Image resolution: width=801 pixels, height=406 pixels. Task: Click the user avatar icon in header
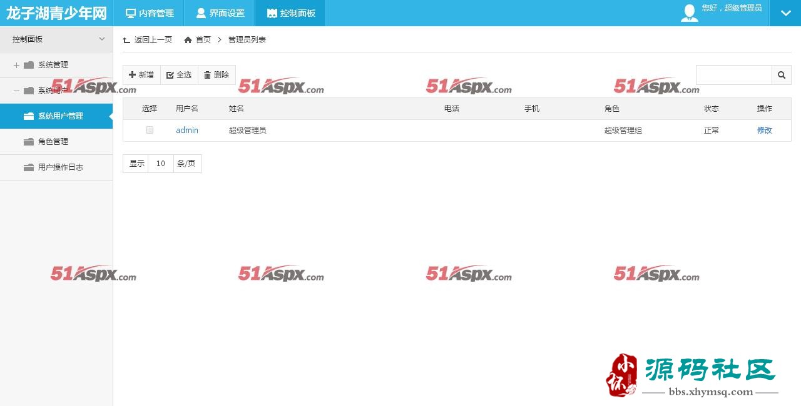[x=690, y=13]
